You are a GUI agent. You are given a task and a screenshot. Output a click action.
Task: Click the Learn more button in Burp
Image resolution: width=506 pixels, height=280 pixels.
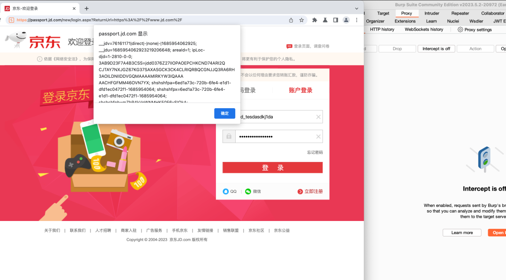[x=462, y=233]
